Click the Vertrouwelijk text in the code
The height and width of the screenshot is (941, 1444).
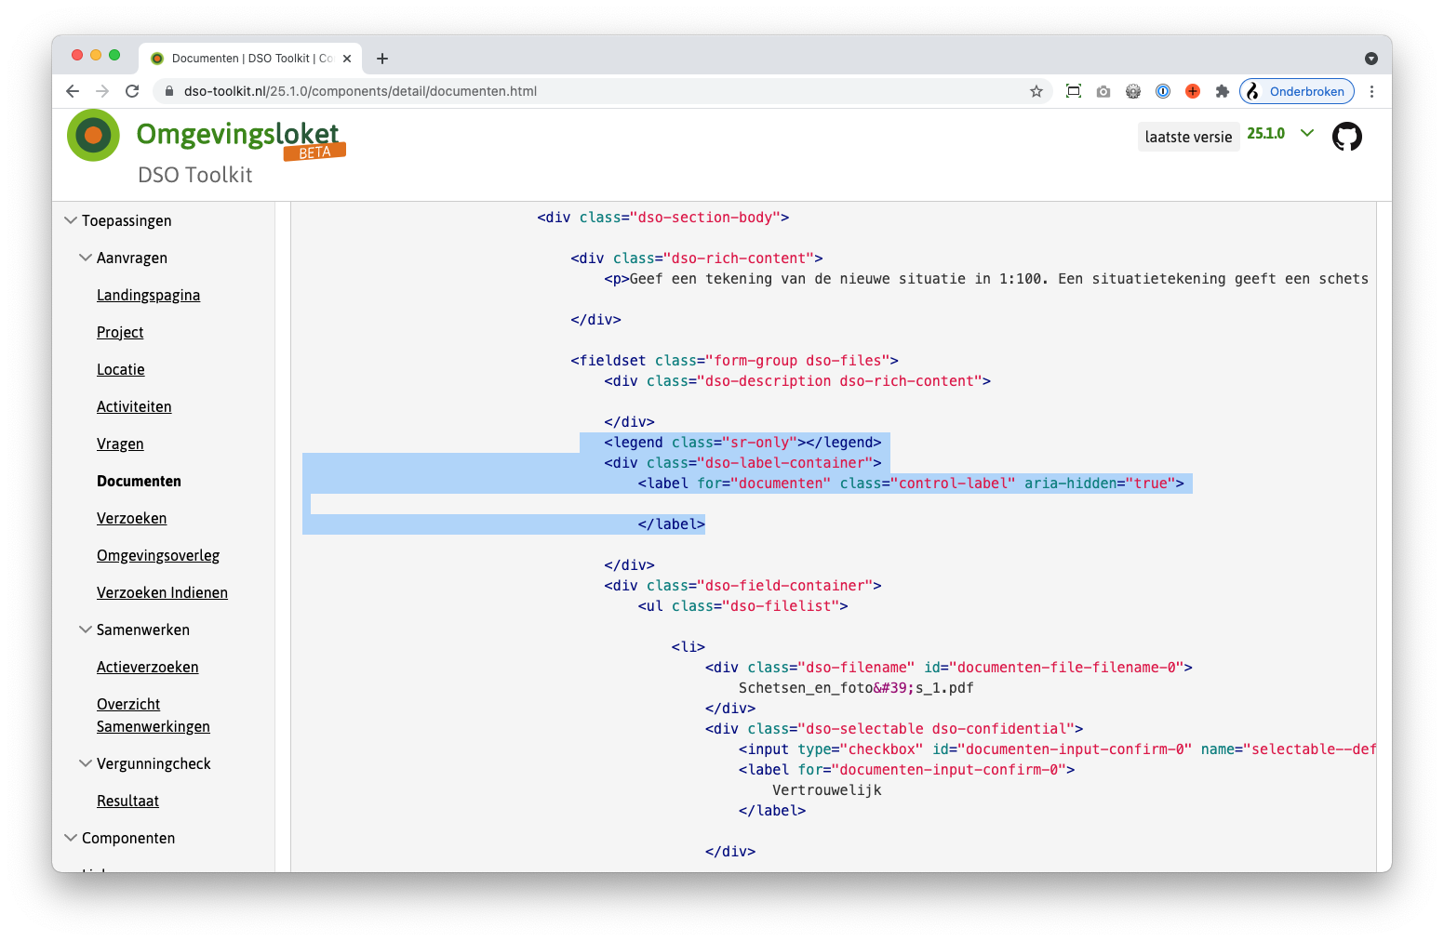click(826, 790)
